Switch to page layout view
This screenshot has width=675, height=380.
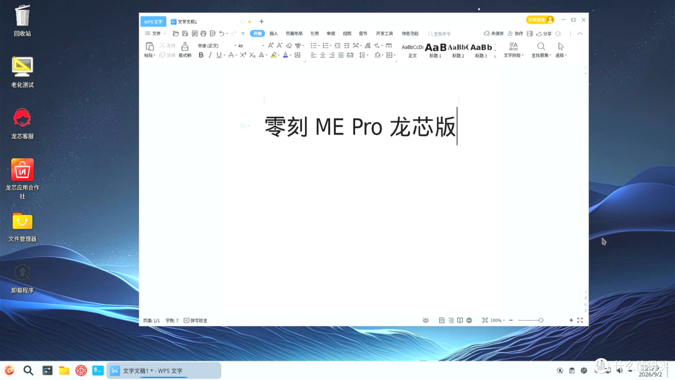click(442, 320)
